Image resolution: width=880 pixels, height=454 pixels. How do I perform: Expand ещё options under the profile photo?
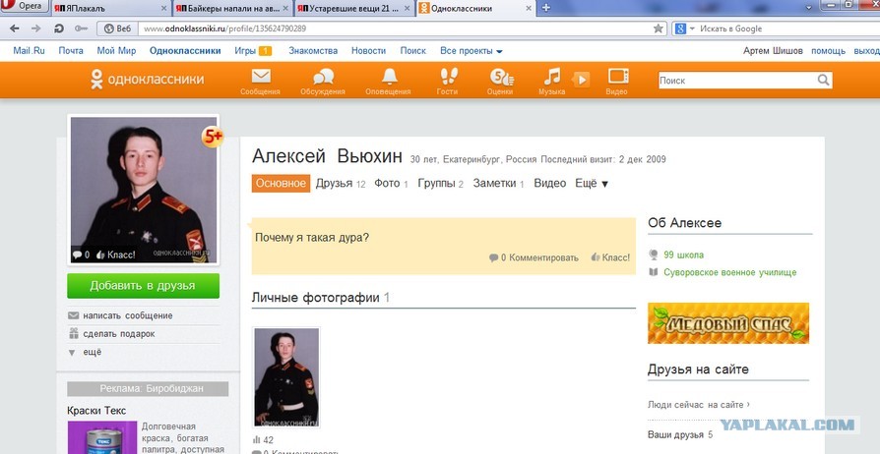pyautogui.click(x=86, y=352)
